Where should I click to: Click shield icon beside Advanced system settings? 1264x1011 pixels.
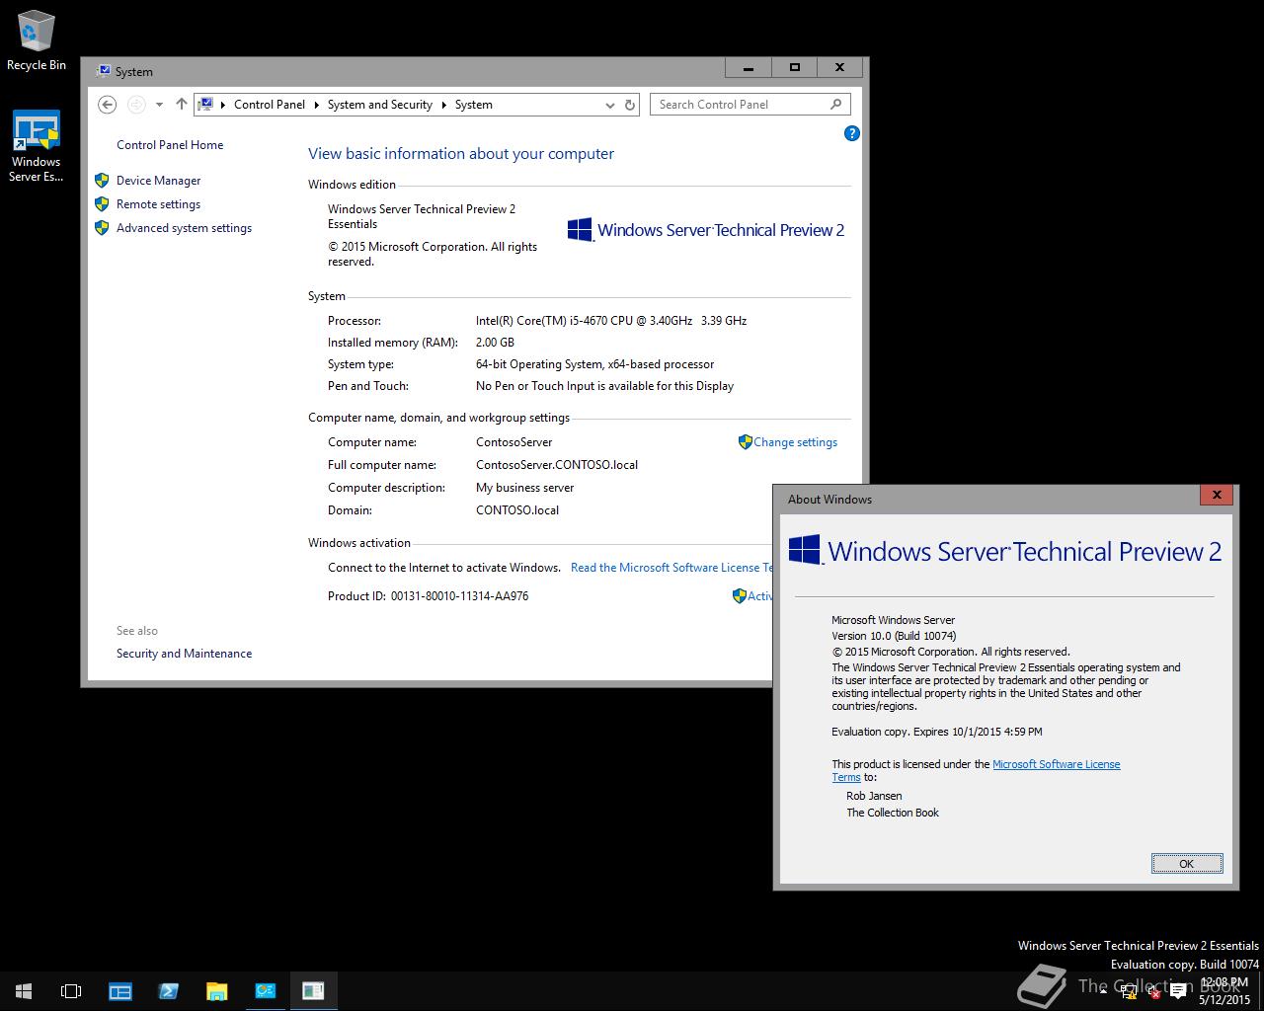tap(101, 228)
